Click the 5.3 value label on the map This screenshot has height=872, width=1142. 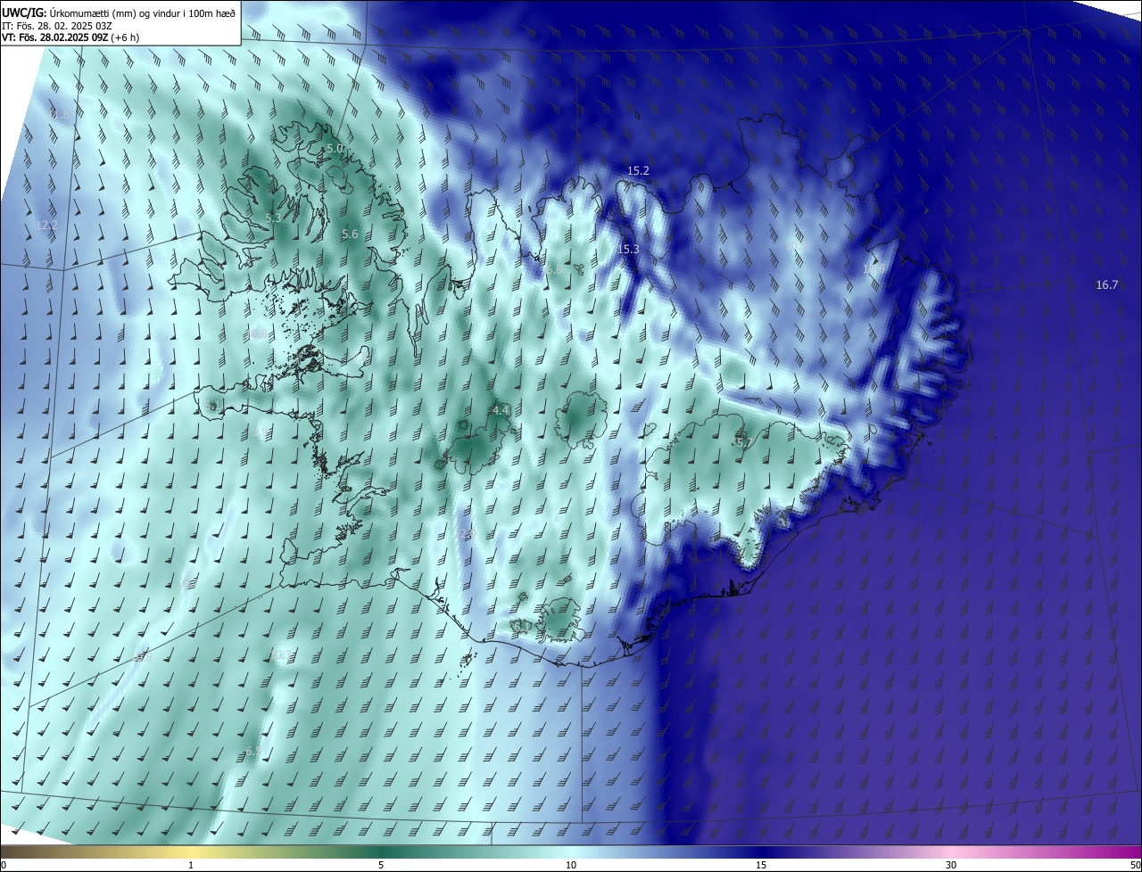[274, 218]
